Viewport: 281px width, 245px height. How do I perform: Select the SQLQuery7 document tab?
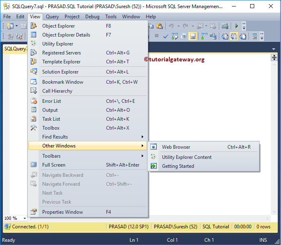pos(16,49)
